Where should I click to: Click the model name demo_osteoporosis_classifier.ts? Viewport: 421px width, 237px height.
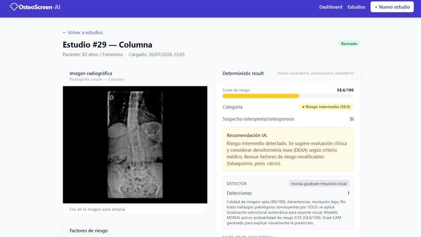pos(315,73)
